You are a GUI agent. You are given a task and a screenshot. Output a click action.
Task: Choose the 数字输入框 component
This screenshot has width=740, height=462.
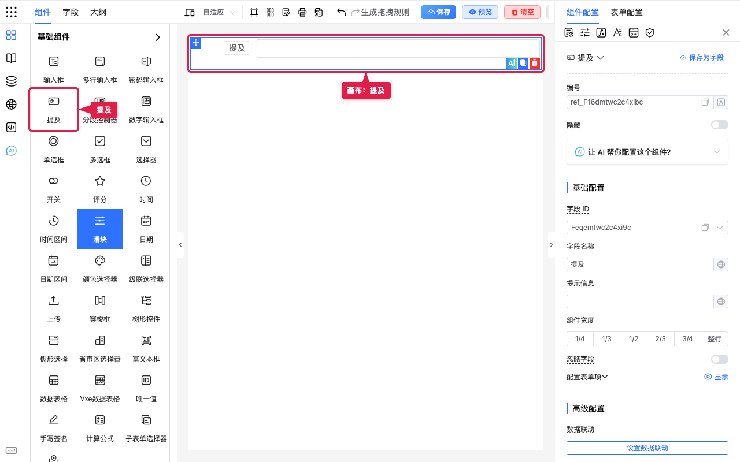(146, 109)
